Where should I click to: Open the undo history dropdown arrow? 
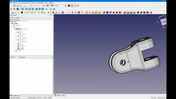coord(37,5)
